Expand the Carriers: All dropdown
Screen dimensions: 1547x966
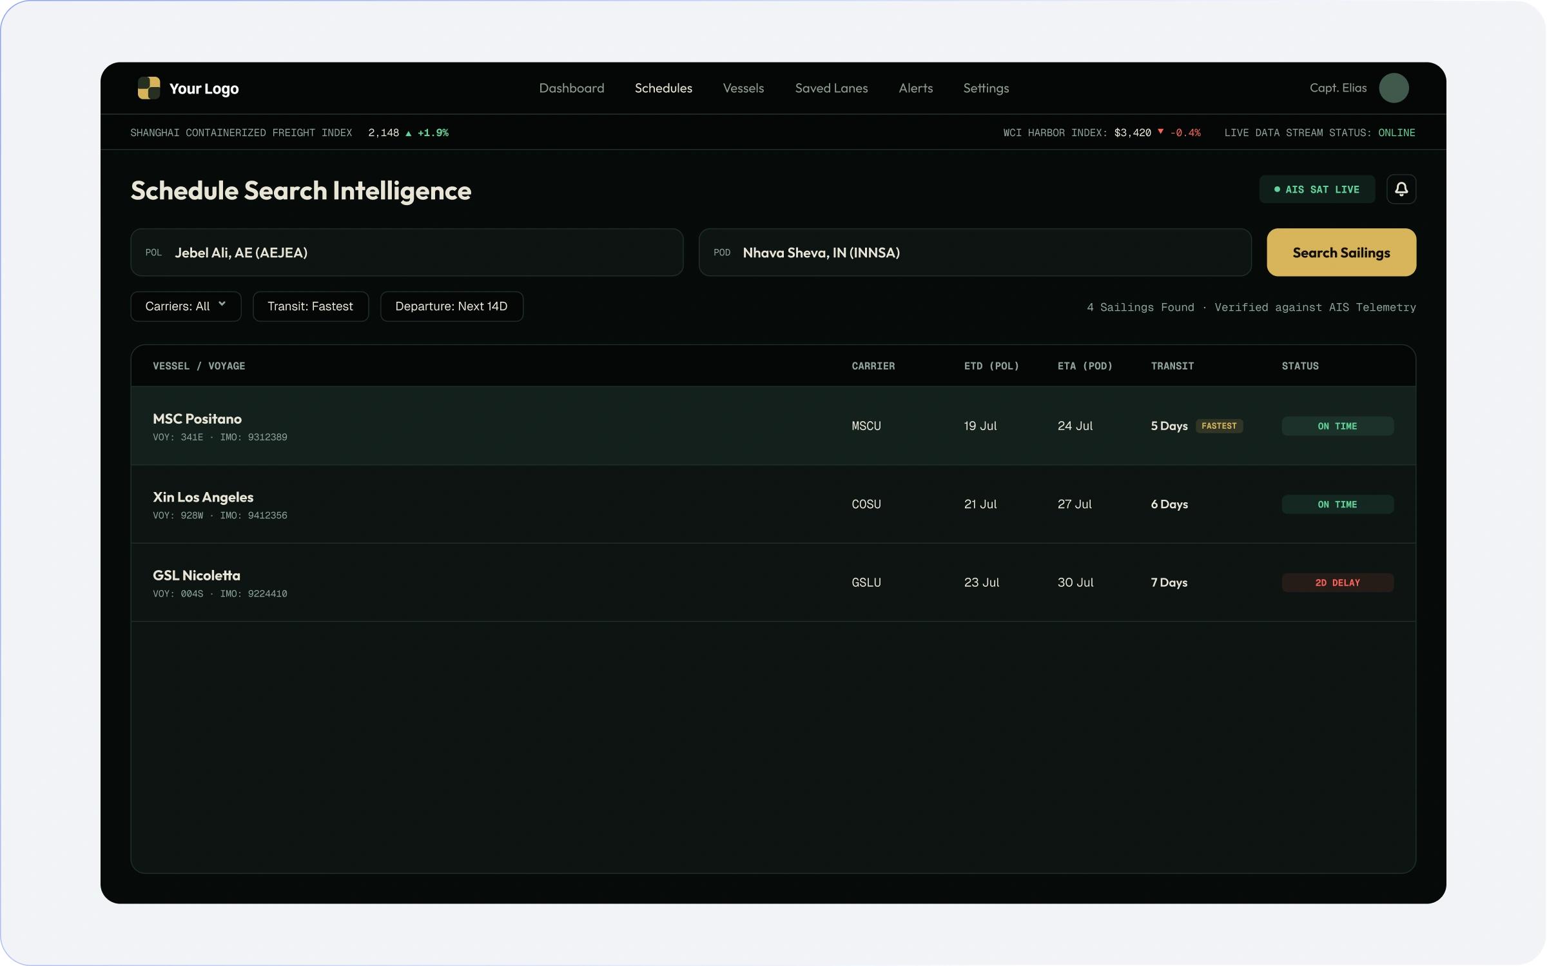pyautogui.click(x=186, y=306)
